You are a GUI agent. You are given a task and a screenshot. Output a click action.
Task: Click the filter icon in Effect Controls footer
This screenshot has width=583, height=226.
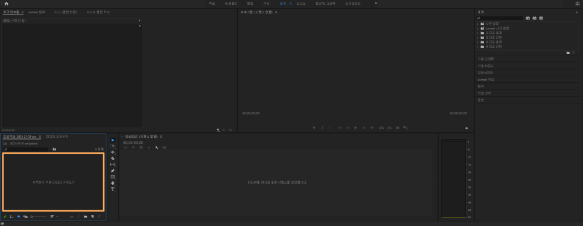tap(218, 130)
